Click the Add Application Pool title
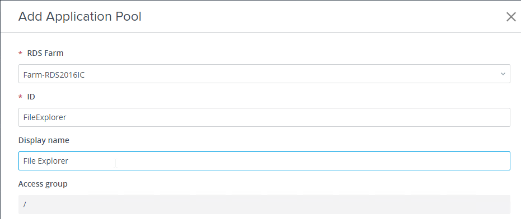This screenshot has height=219, width=521. coord(79,17)
